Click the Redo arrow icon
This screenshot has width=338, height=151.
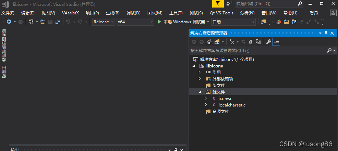click(80, 22)
